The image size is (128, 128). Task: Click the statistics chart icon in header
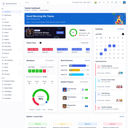click(116, 2)
